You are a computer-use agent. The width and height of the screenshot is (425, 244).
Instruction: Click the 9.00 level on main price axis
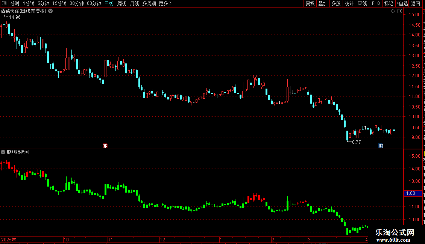416,137
